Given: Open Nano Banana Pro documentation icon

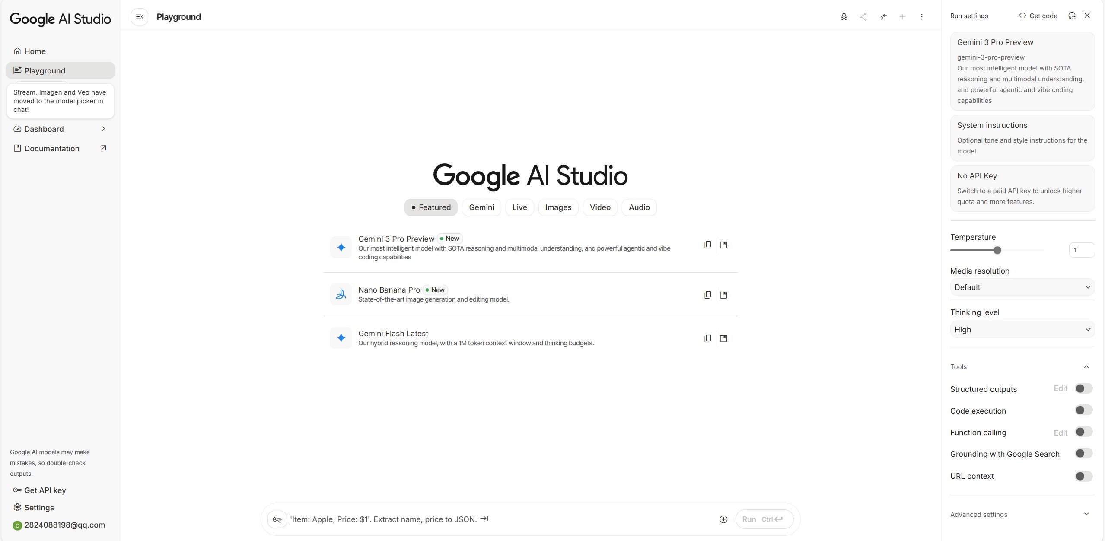Looking at the screenshot, I should 723,295.
